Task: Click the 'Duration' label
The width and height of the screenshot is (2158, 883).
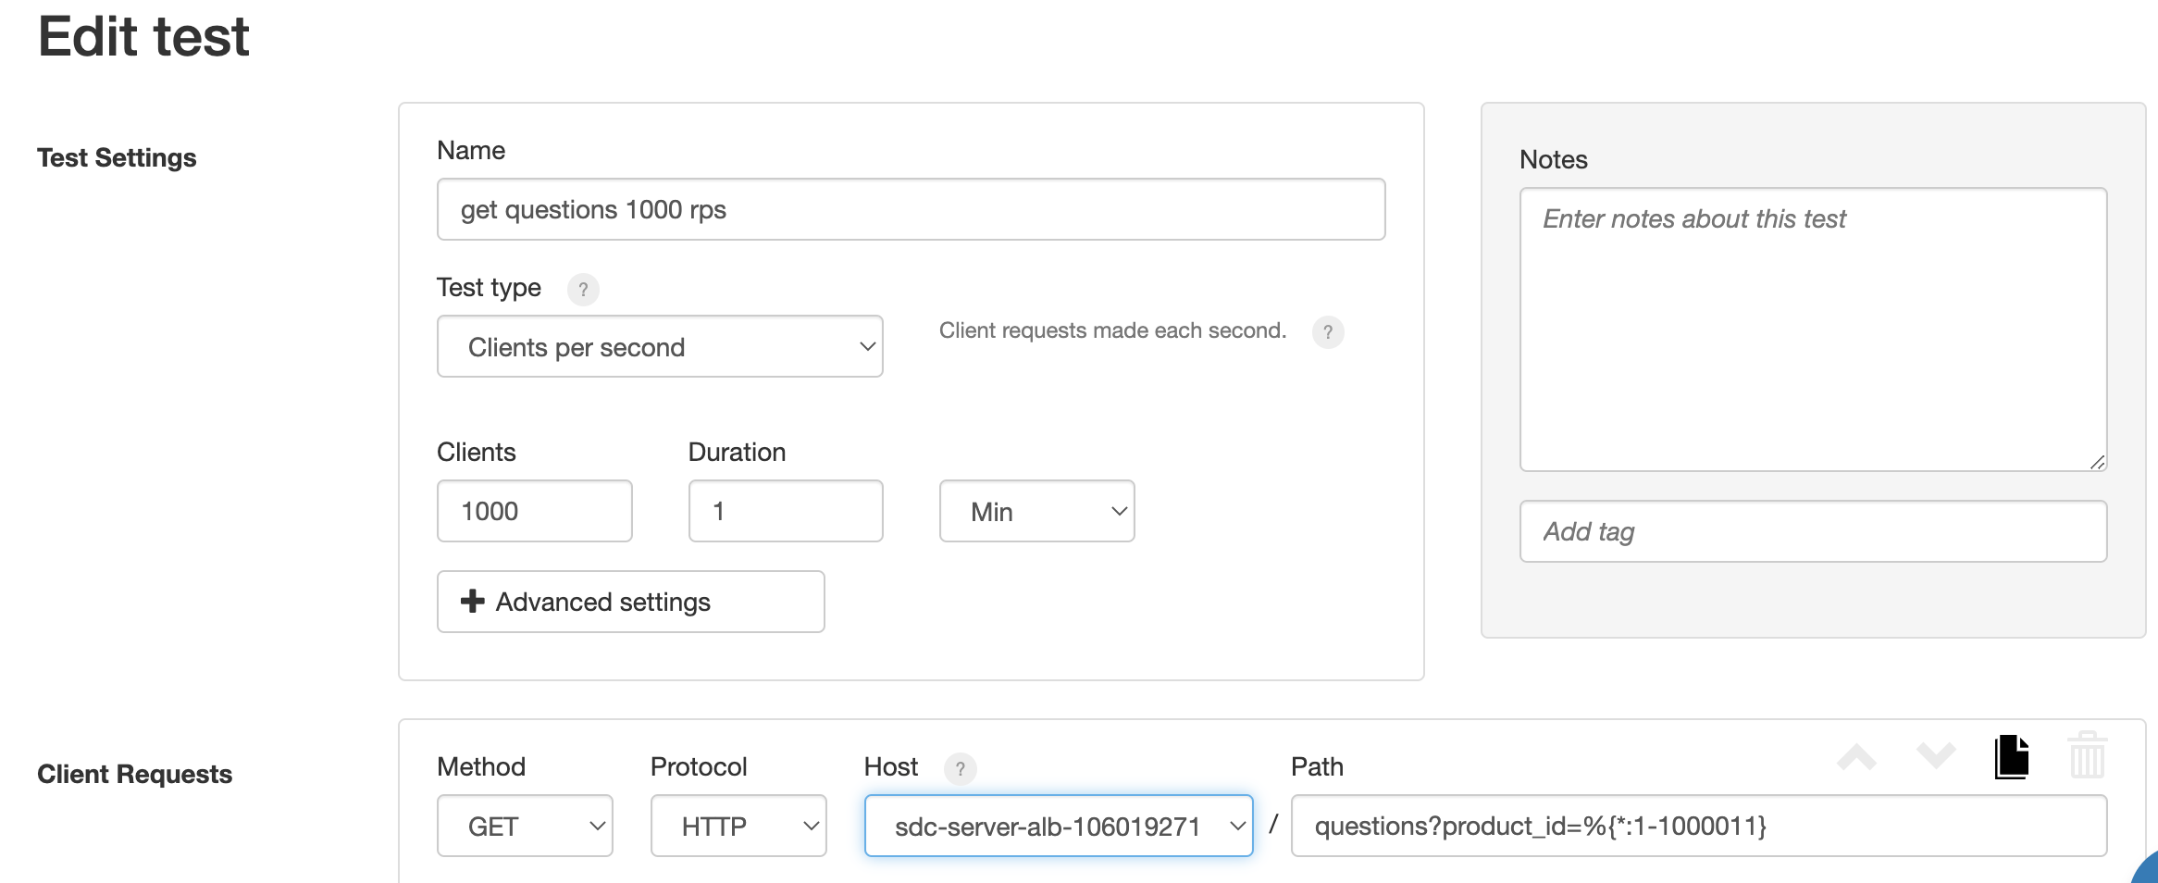Action: (737, 452)
